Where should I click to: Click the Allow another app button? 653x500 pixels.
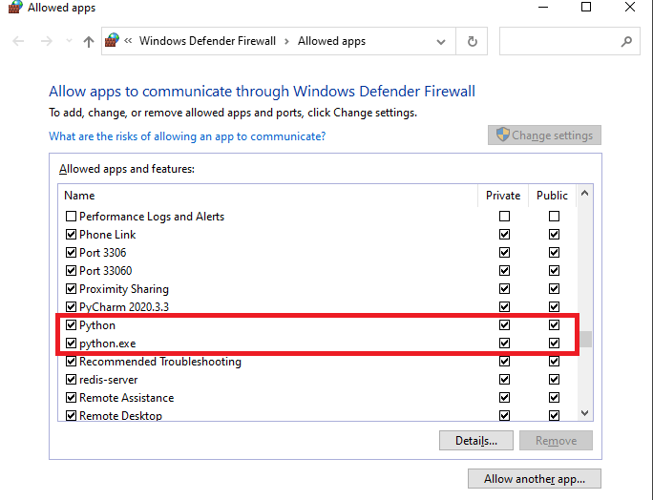pos(535,479)
